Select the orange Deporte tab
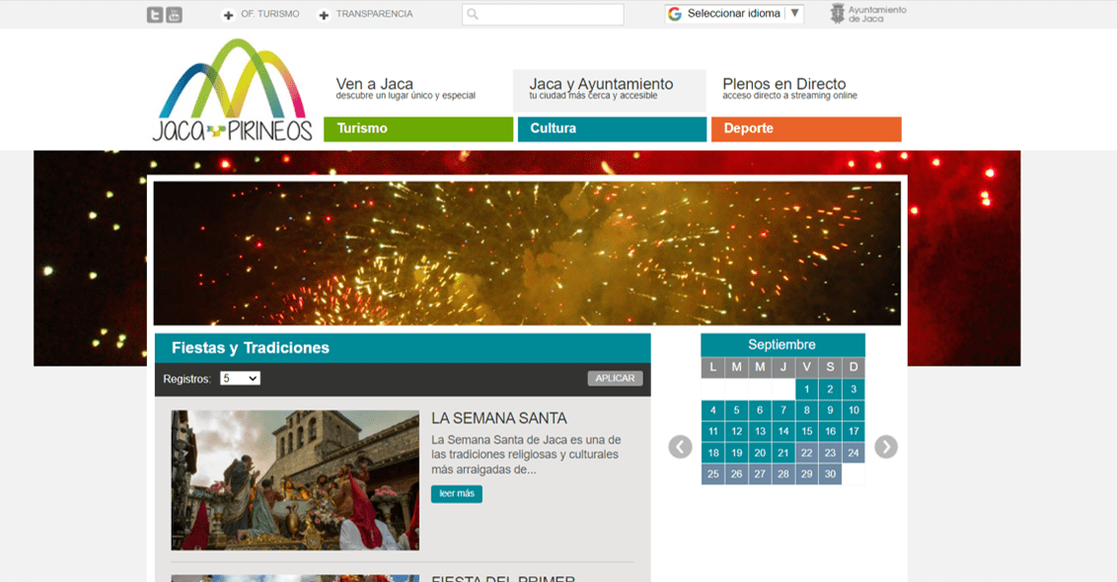 click(x=806, y=129)
